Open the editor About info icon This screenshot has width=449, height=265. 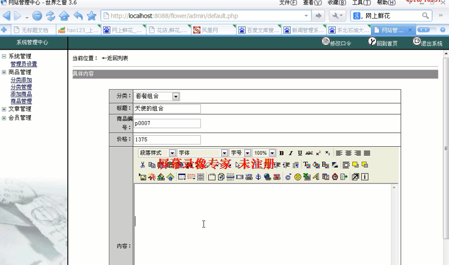coord(365,177)
